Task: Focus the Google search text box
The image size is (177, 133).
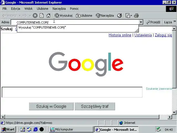Action: pyautogui.click(x=72, y=92)
